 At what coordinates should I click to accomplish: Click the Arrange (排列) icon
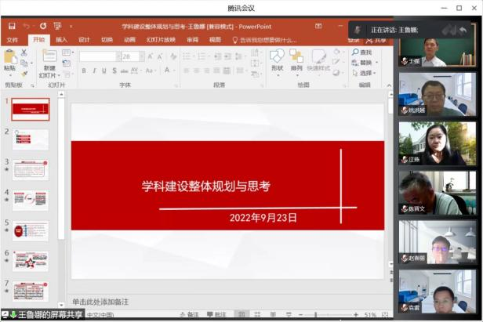click(296, 57)
